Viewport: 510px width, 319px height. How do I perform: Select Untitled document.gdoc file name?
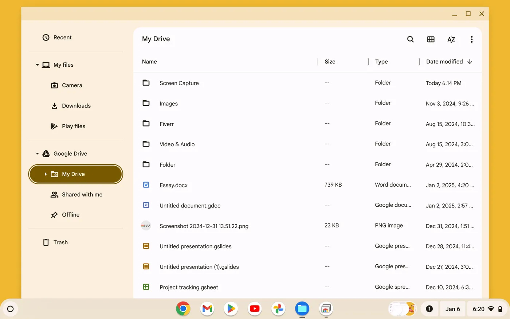click(190, 206)
